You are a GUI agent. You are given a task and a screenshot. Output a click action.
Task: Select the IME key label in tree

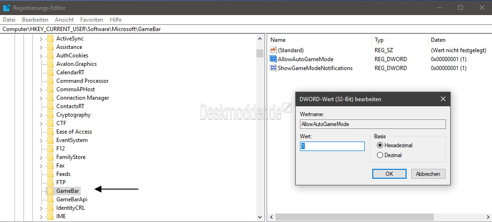click(x=61, y=216)
